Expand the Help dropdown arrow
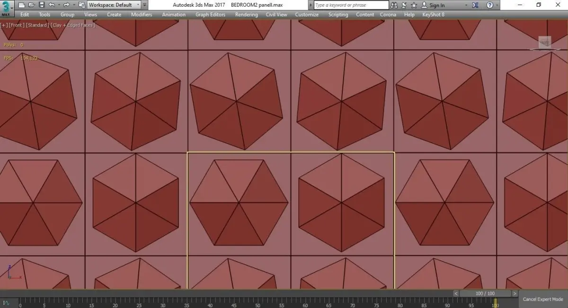 [498, 5]
